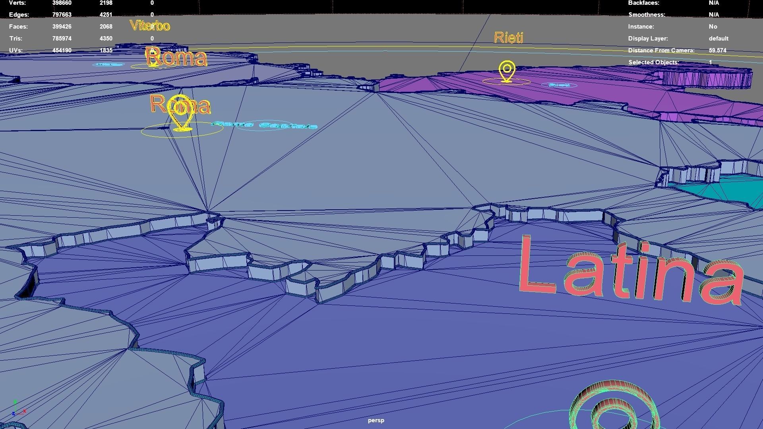Click the Display Layer default value
Screen dimensions: 763x429
[718, 39]
